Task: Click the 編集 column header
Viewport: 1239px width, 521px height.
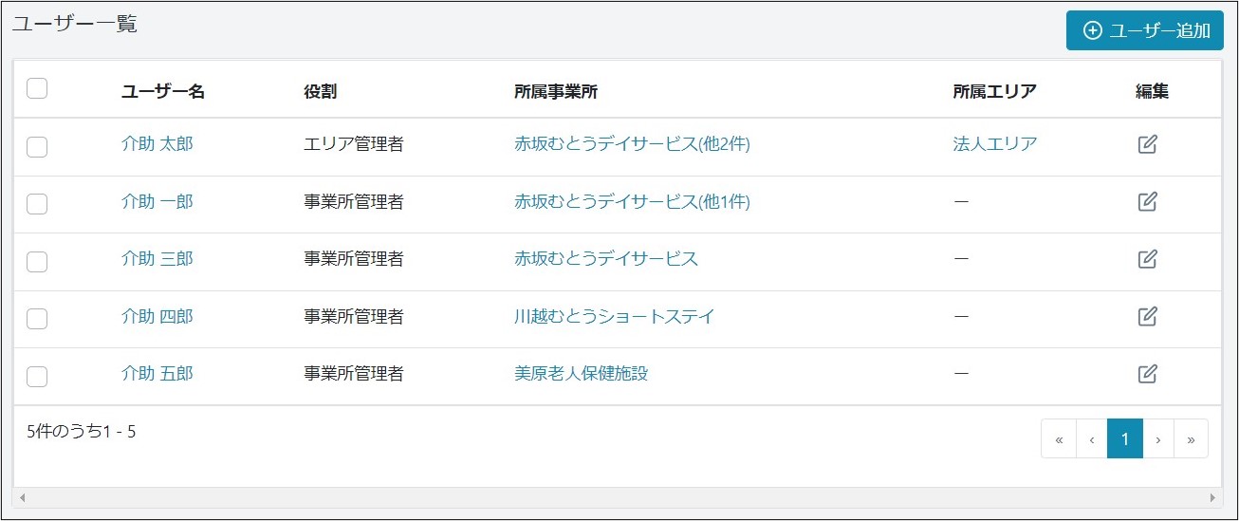Action: coord(1153,92)
